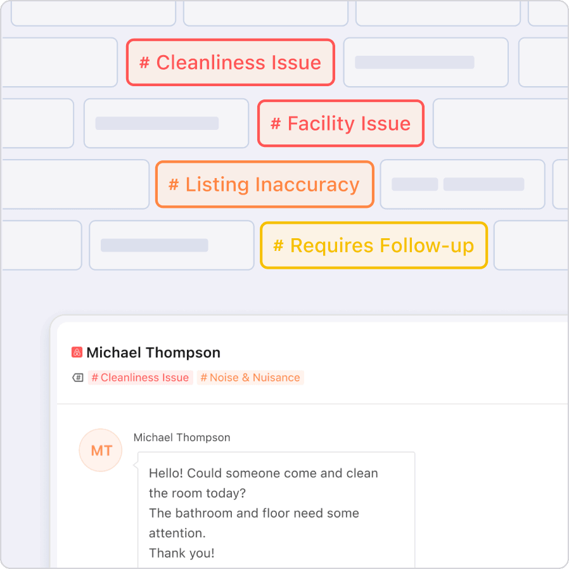Click small Cleanliness Issue tag under the name
The height and width of the screenshot is (569, 569).
pyautogui.click(x=140, y=378)
